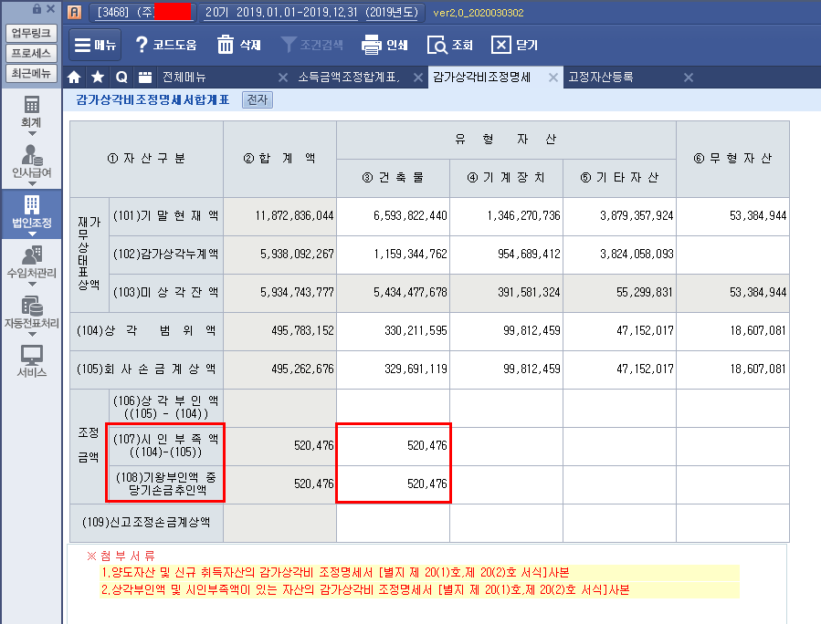The width and height of the screenshot is (821, 624).
Task: Click the Q quick search icon
Action: pyautogui.click(x=121, y=78)
